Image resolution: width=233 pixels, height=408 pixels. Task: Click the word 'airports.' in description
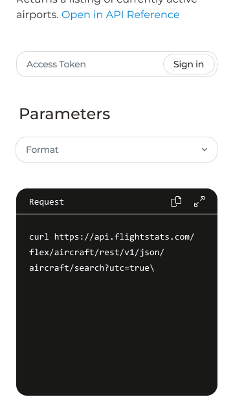point(38,15)
